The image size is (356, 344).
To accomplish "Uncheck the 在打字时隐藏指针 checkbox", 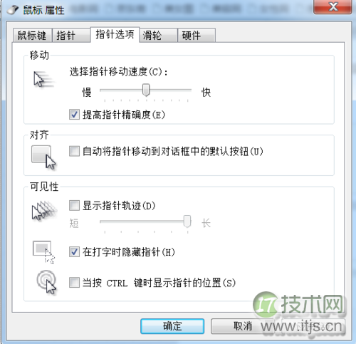I will (74, 252).
